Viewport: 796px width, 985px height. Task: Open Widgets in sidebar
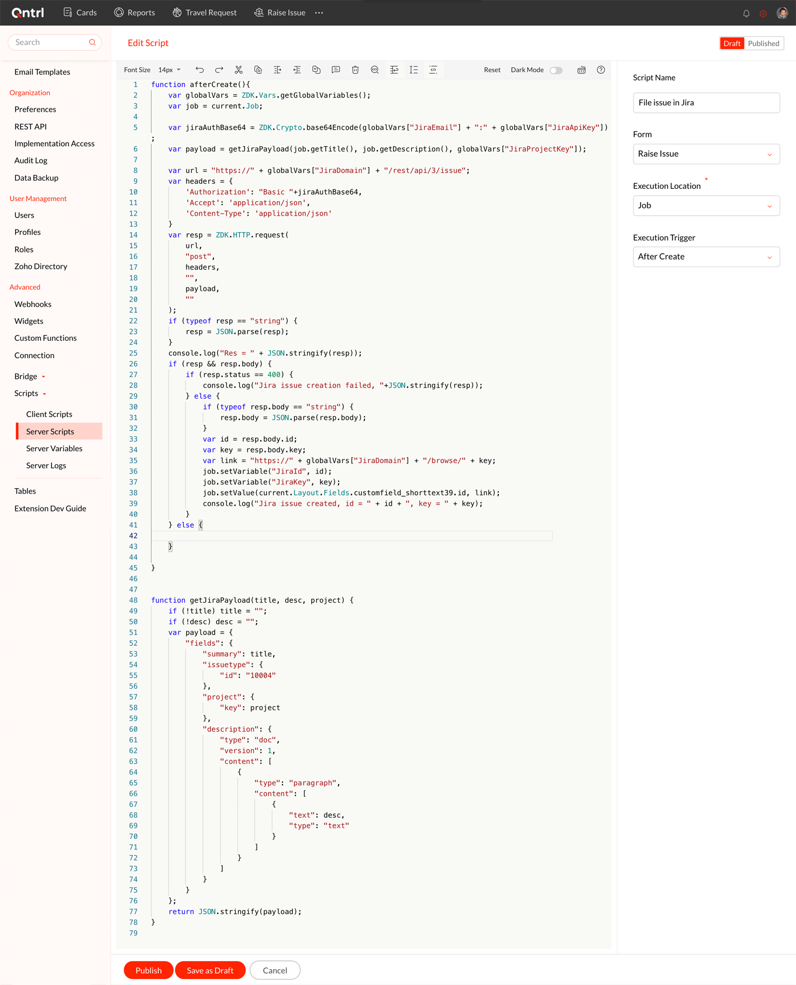tap(29, 322)
